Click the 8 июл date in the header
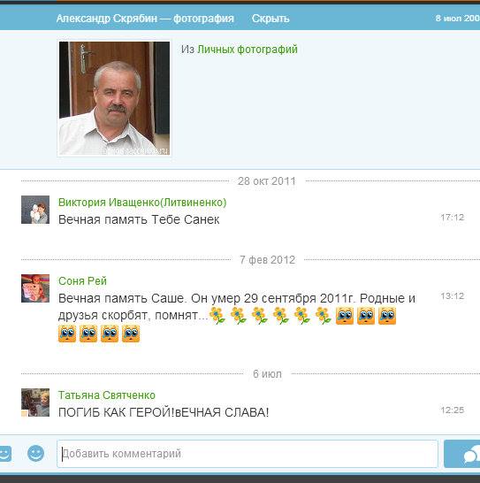This screenshot has width=480, height=483. pos(458,19)
